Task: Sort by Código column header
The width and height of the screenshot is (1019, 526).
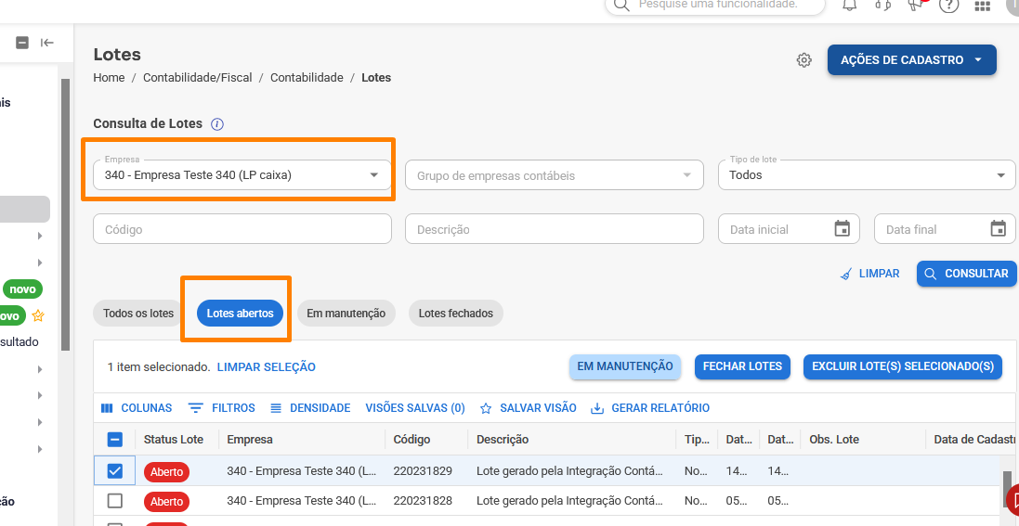Action: click(412, 440)
